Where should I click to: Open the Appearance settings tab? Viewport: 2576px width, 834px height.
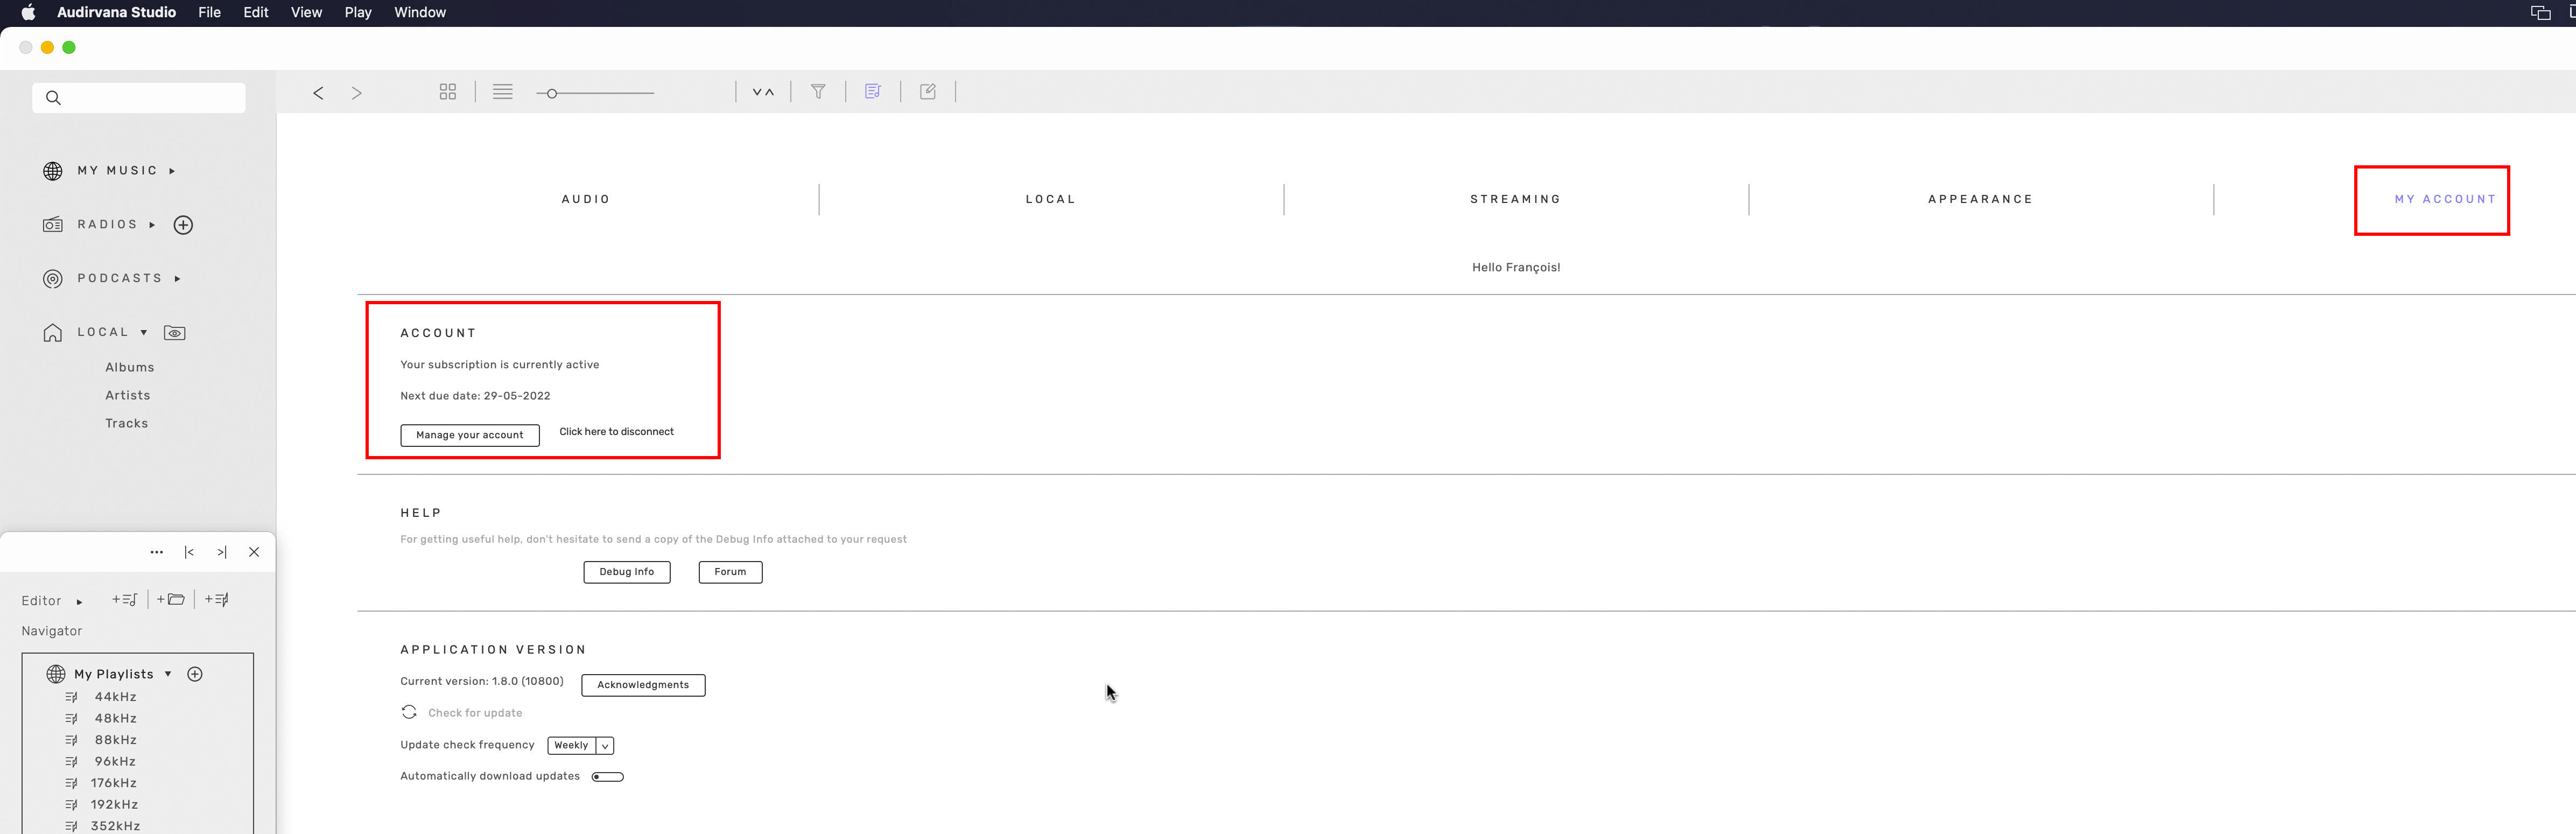tap(1981, 199)
